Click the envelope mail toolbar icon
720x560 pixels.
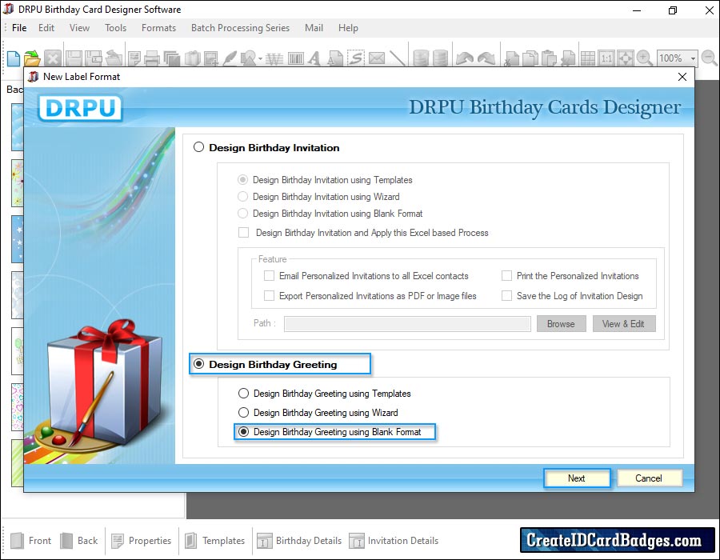(377, 58)
